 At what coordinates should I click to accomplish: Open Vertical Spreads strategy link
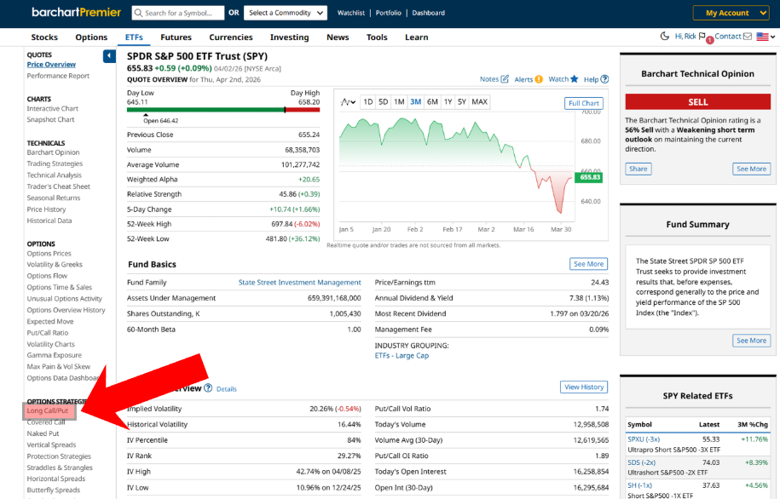pyautogui.click(x=51, y=445)
